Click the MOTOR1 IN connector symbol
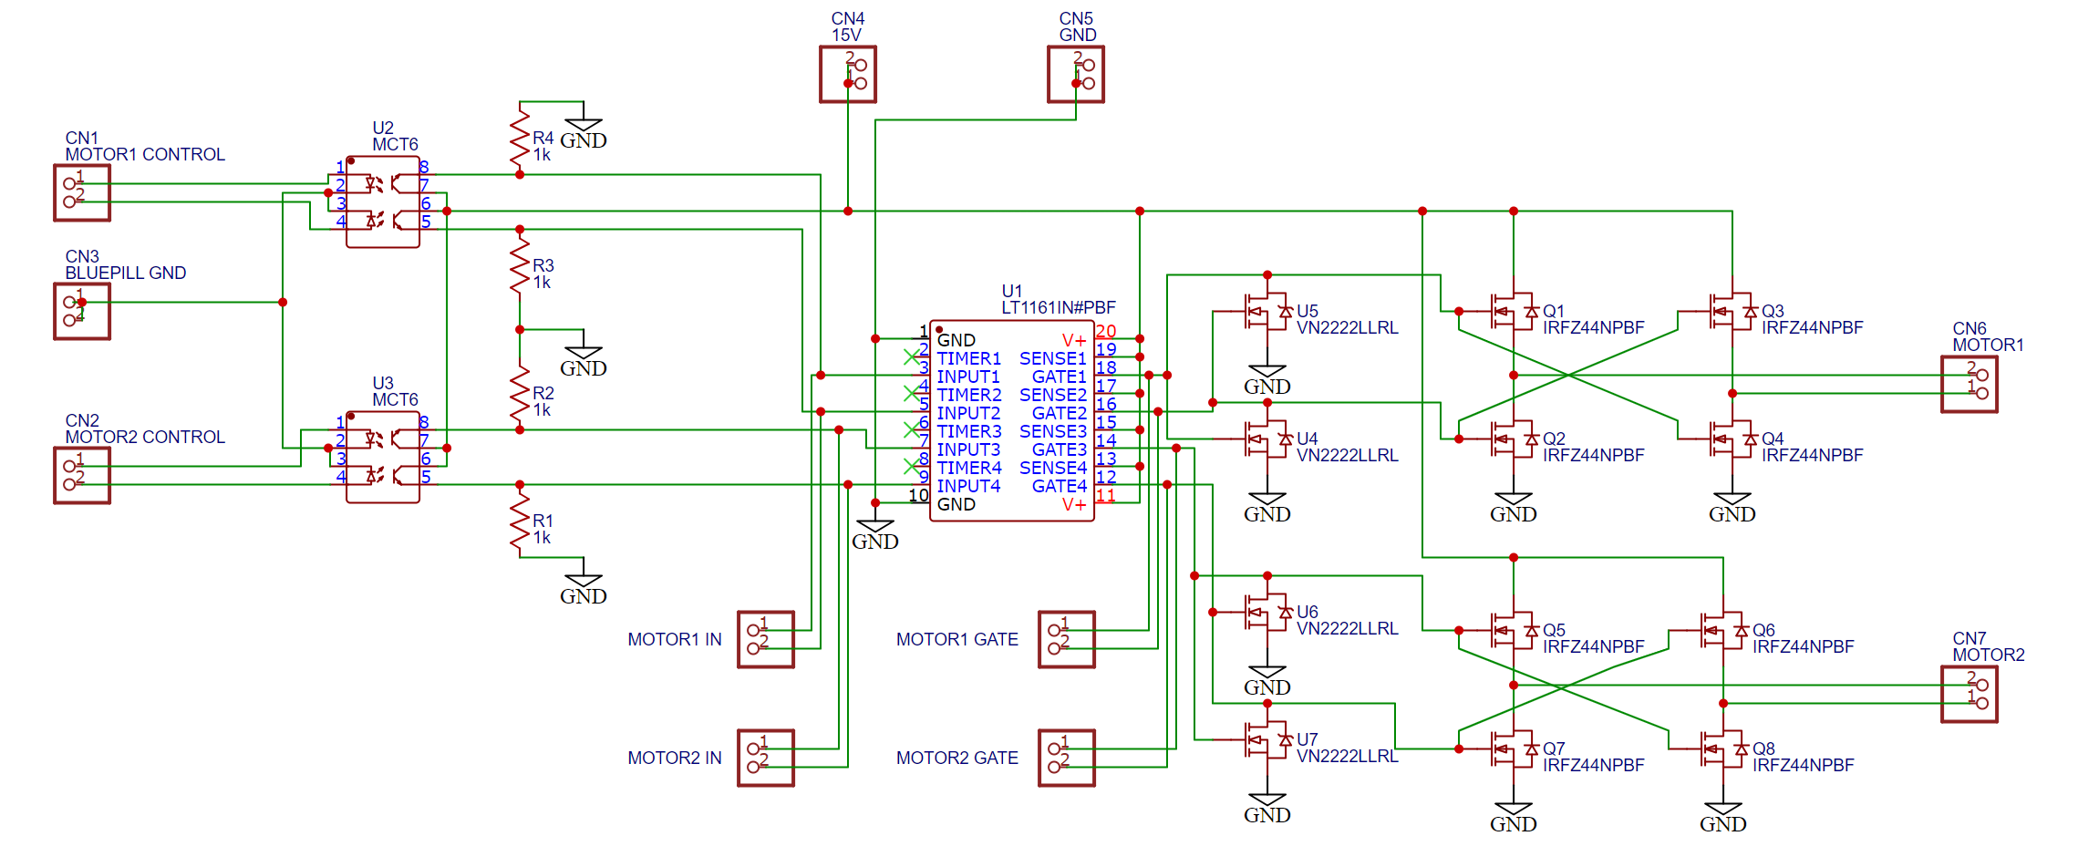The height and width of the screenshot is (867, 2078). 766,639
